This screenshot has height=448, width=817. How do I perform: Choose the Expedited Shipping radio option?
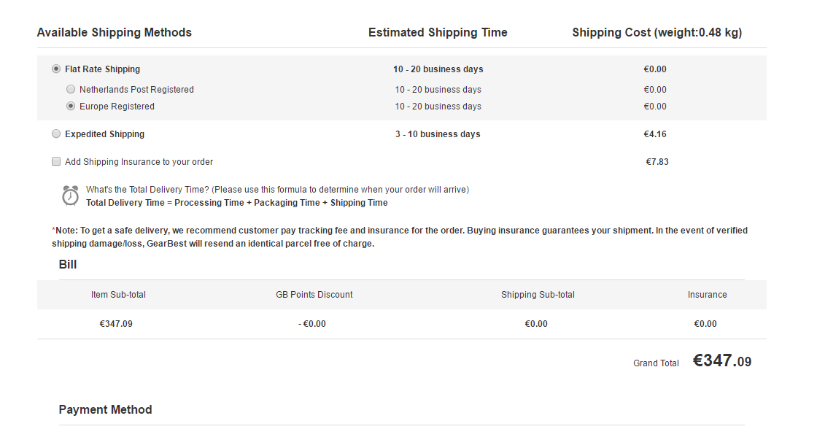[56, 134]
